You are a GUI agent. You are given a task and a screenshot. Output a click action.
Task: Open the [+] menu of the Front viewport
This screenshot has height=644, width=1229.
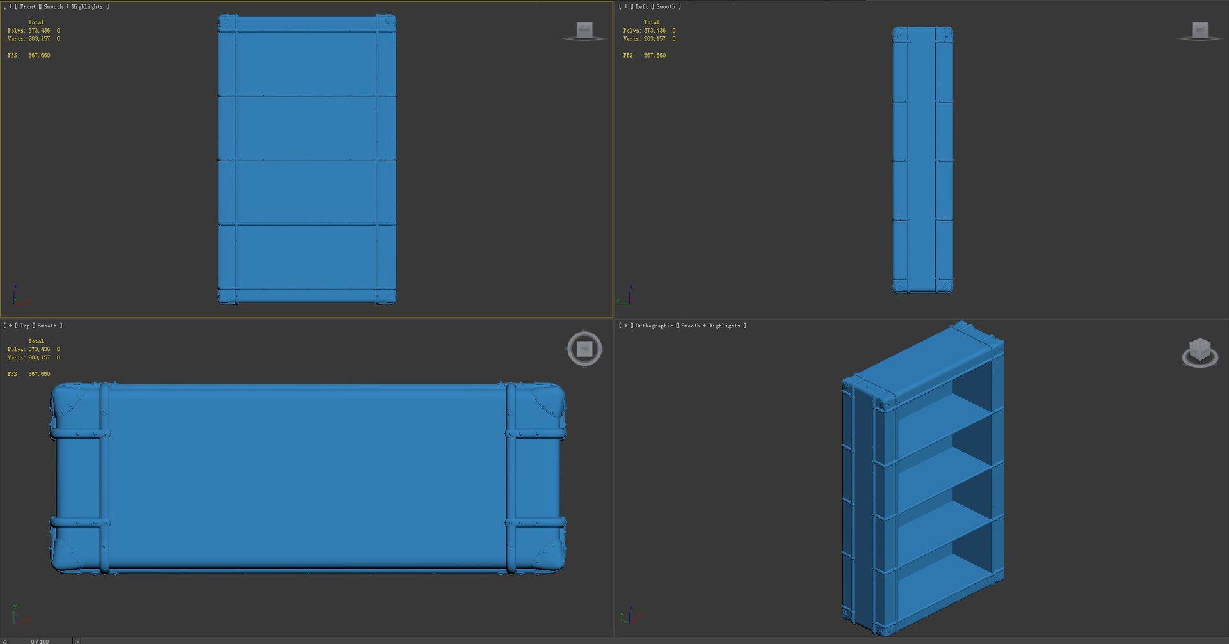(x=10, y=6)
